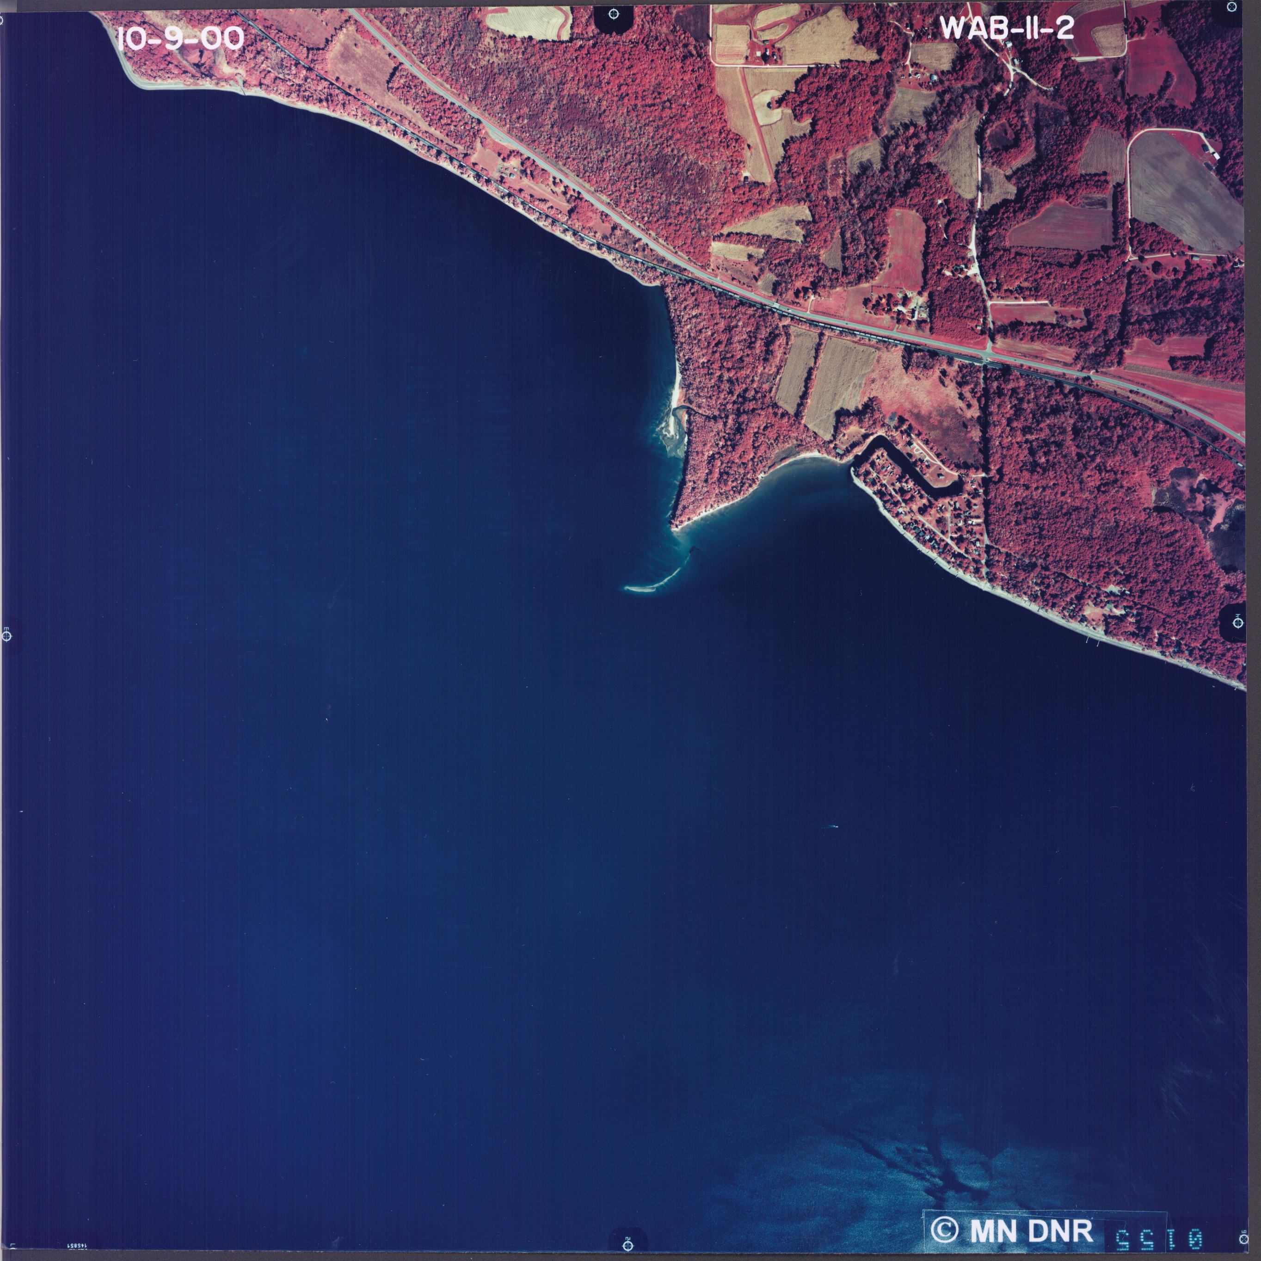Click the left-edge fiducial crosshair mark

click(6, 636)
